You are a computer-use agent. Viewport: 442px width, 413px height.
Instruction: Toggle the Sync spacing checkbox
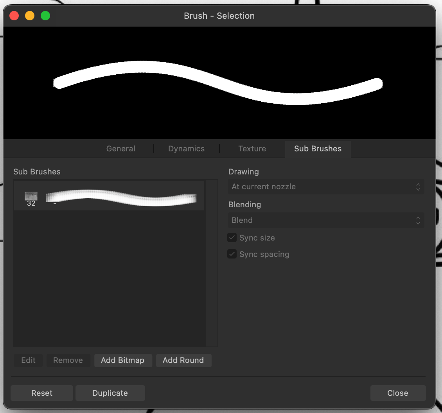[232, 254]
